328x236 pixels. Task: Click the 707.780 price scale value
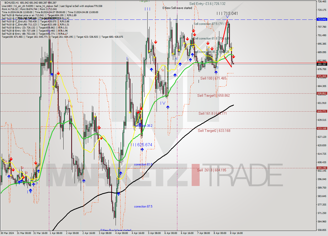pyautogui.click(x=322, y=27)
